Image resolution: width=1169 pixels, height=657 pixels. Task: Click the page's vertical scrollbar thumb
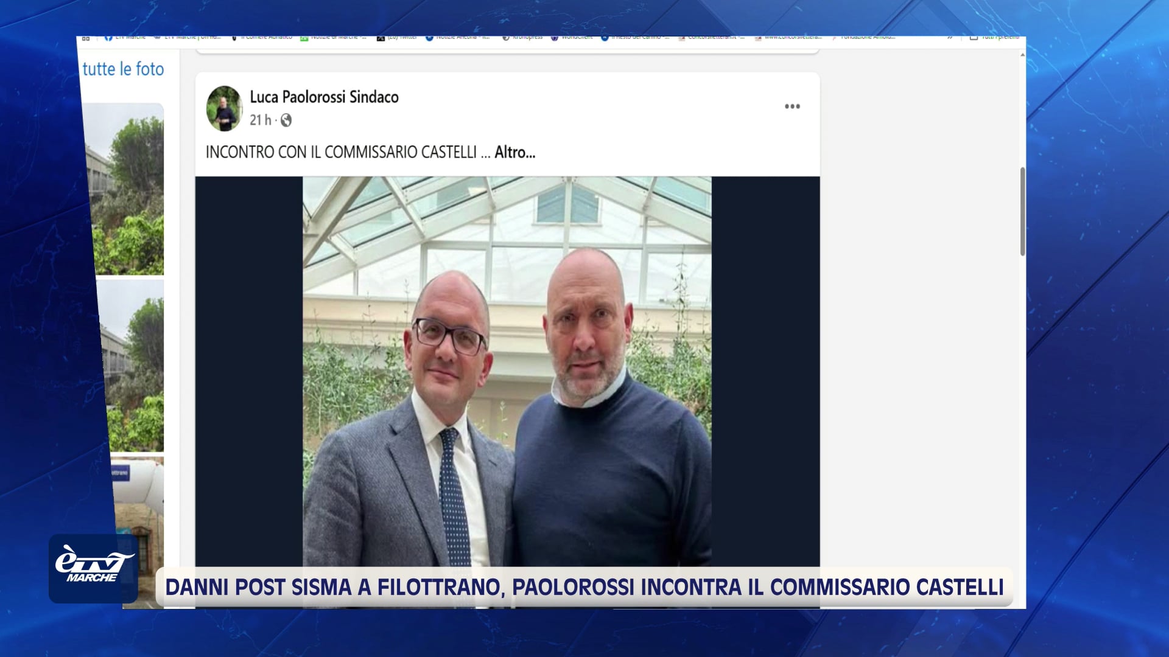[1022, 211]
